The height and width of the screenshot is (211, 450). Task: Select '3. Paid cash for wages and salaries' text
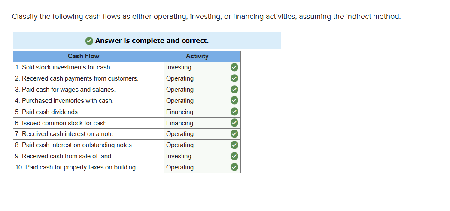[65, 90]
